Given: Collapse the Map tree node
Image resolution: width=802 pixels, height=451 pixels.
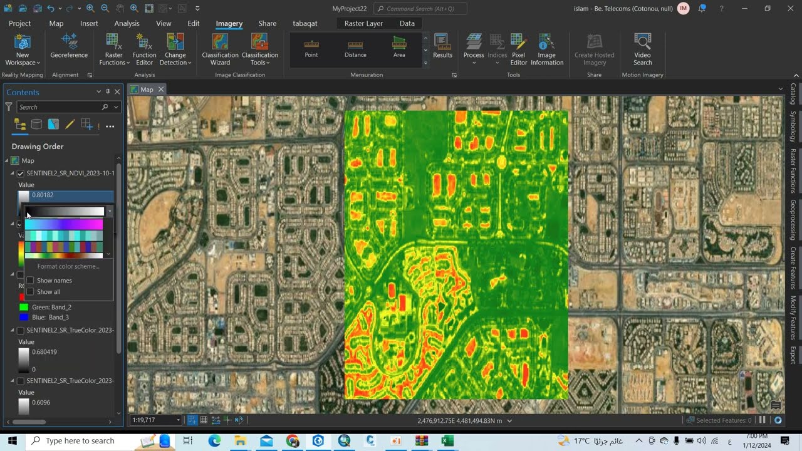Looking at the screenshot, I should [x=7, y=161].
